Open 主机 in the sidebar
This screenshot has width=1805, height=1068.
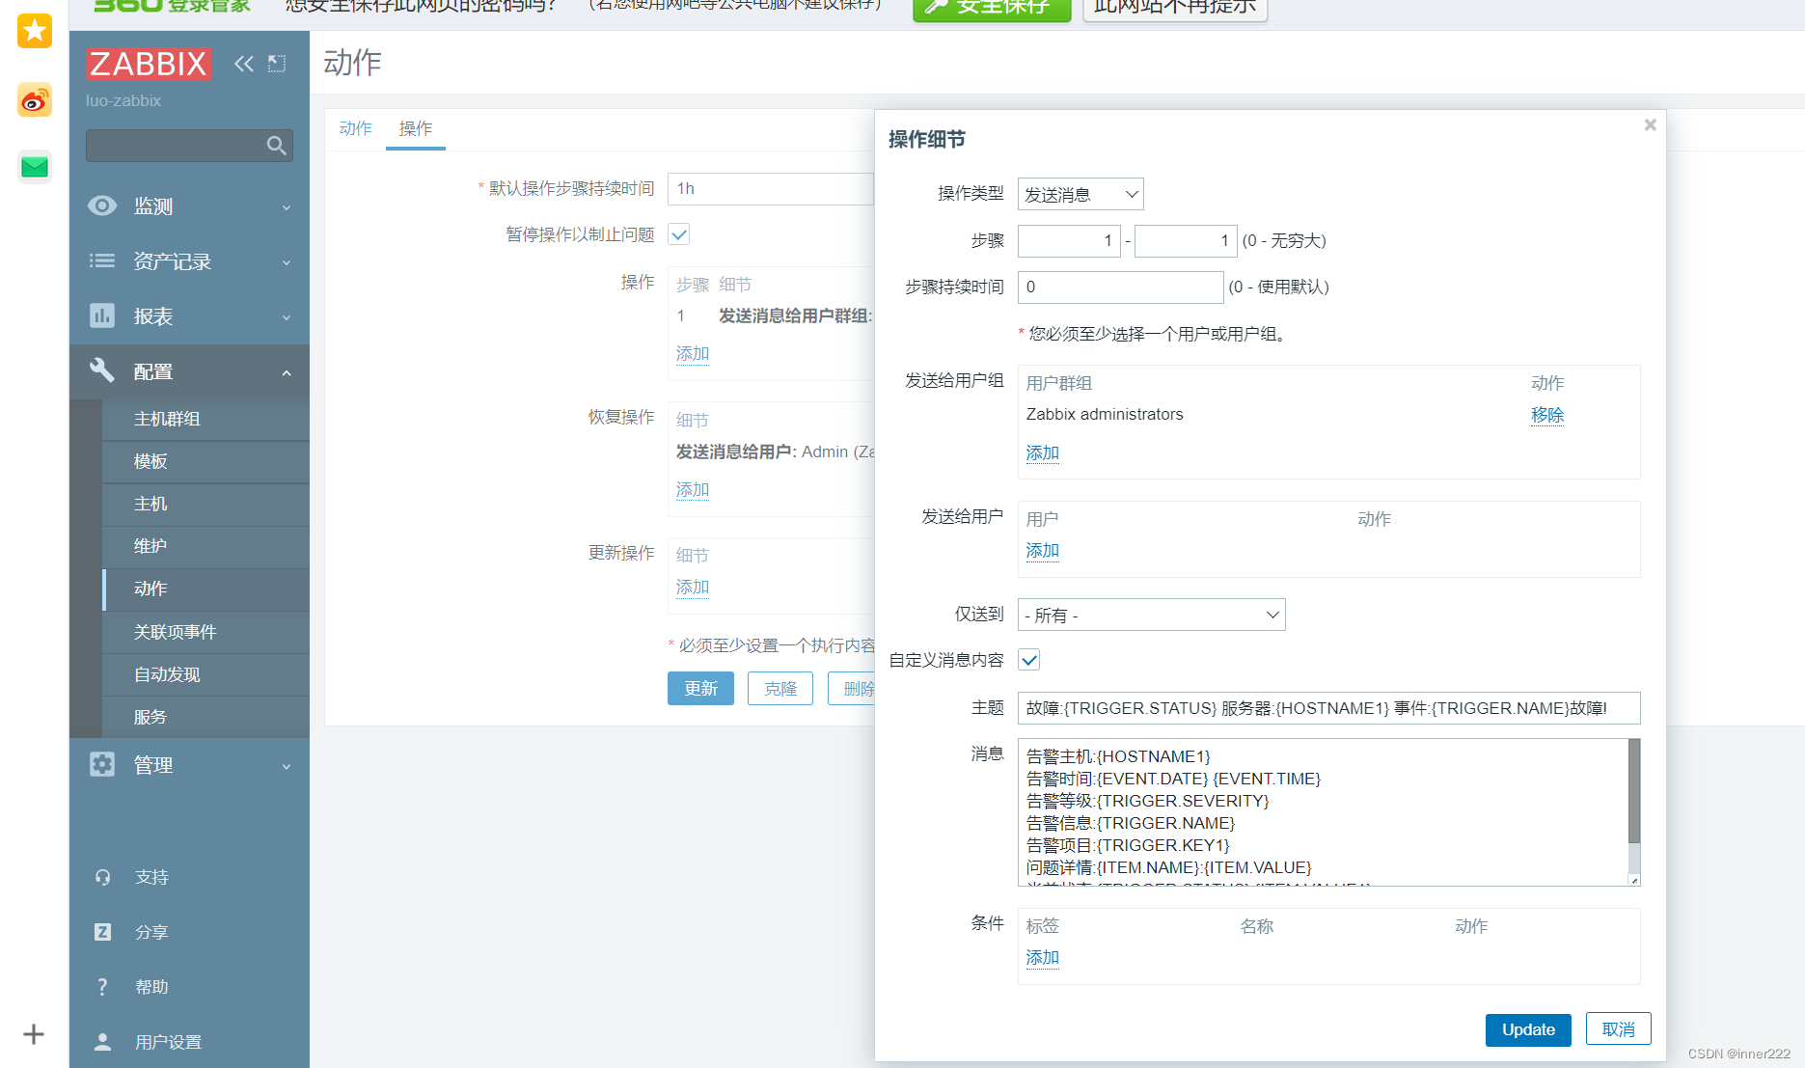(150, 504)
